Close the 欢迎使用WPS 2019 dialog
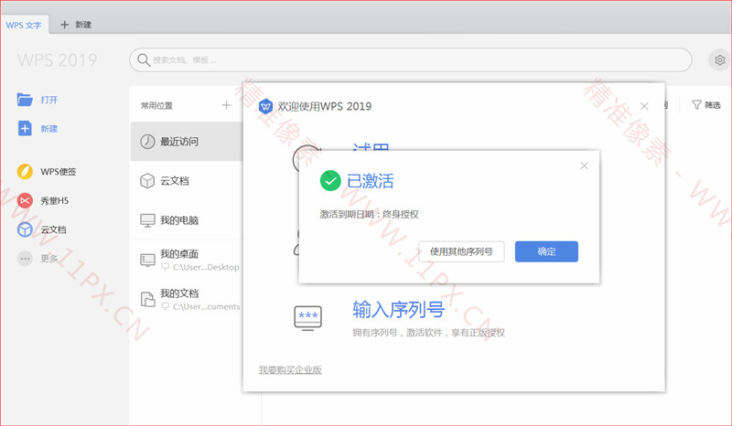This screenshot has width=732, height=426. point(644,106)
